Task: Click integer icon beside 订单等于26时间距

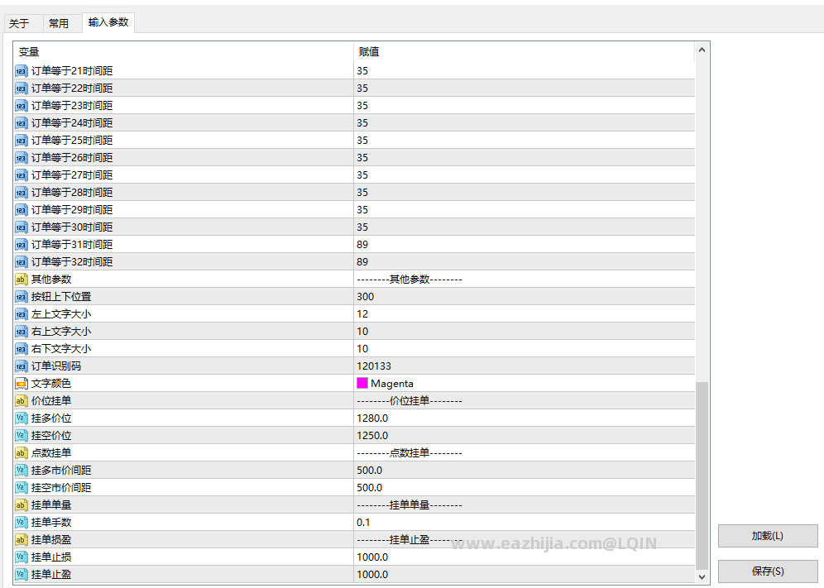Action: [21, 158]
